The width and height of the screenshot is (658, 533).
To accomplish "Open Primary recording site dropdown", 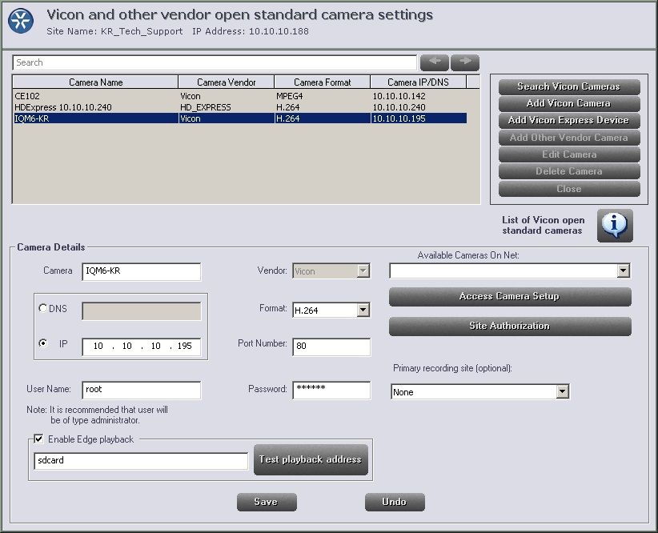I will [x=562, y=392].
